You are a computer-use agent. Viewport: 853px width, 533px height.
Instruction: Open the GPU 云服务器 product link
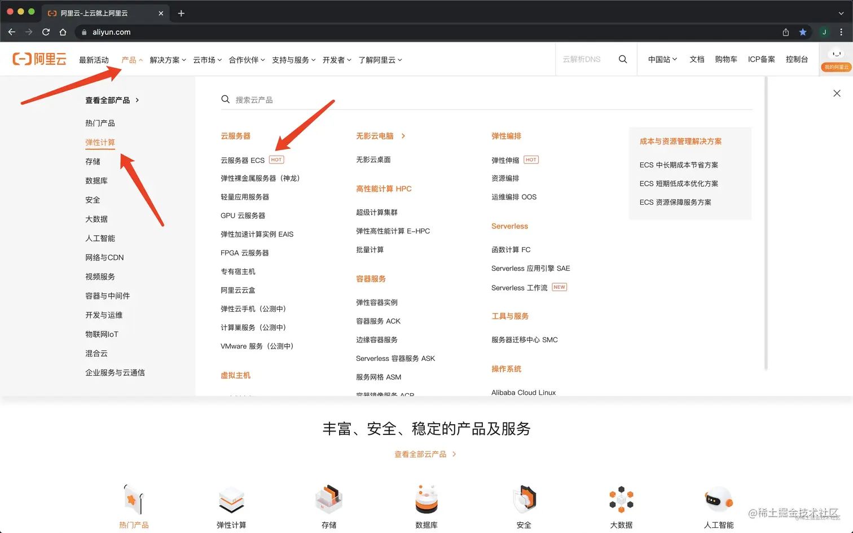coord(243,215)
